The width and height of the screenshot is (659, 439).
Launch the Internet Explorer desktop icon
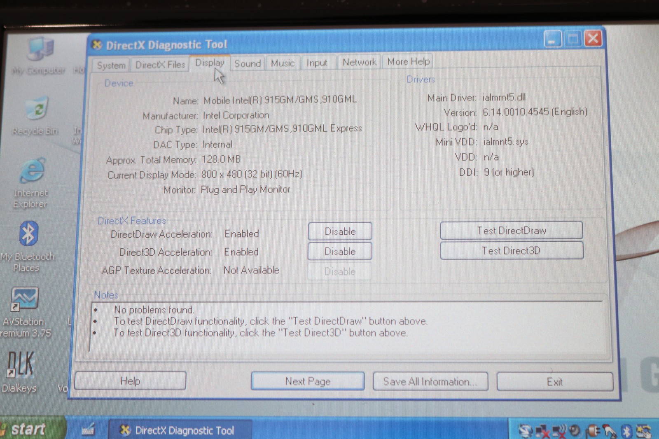pos(31,183)
